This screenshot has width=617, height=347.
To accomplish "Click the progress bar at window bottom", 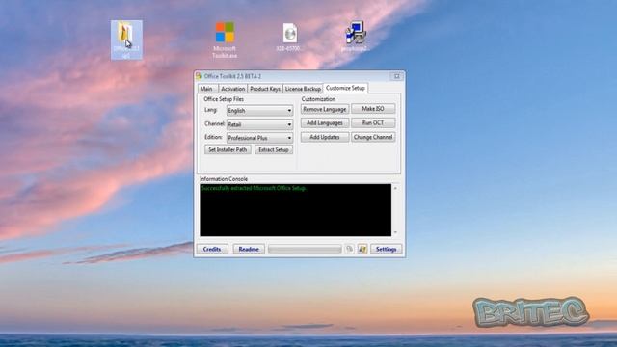I will 305,249.
